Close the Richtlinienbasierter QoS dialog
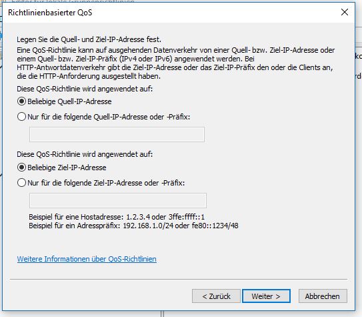The image size is (362, 317). coord(345,12)
